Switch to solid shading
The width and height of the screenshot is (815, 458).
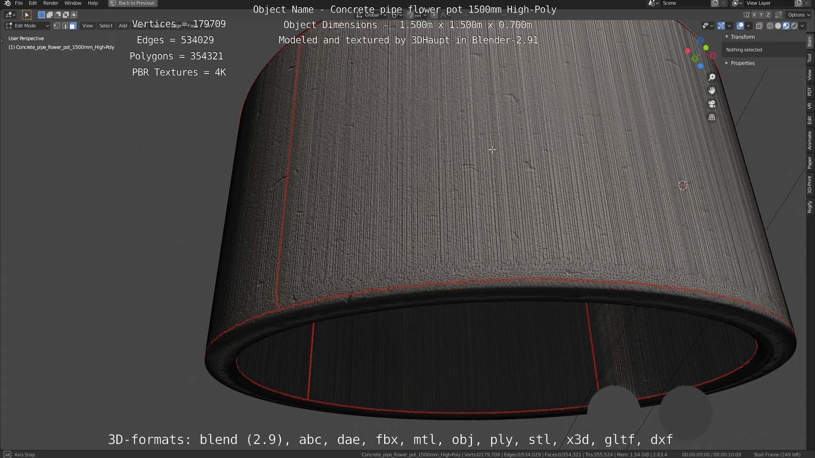point(778,26)
